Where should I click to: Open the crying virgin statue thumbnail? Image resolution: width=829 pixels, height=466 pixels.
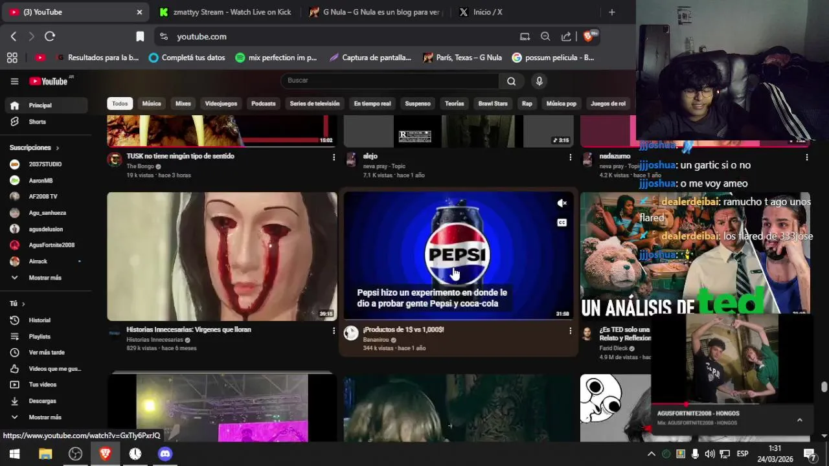tap(222, 256)
